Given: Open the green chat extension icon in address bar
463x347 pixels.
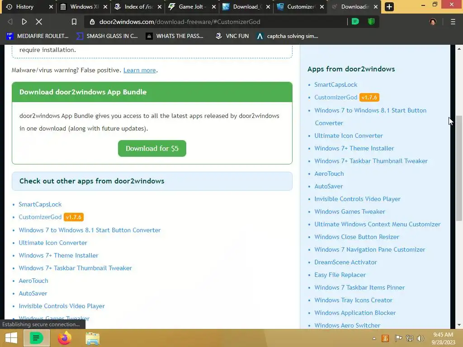Looking at the screenshot, I should (355, 22).
